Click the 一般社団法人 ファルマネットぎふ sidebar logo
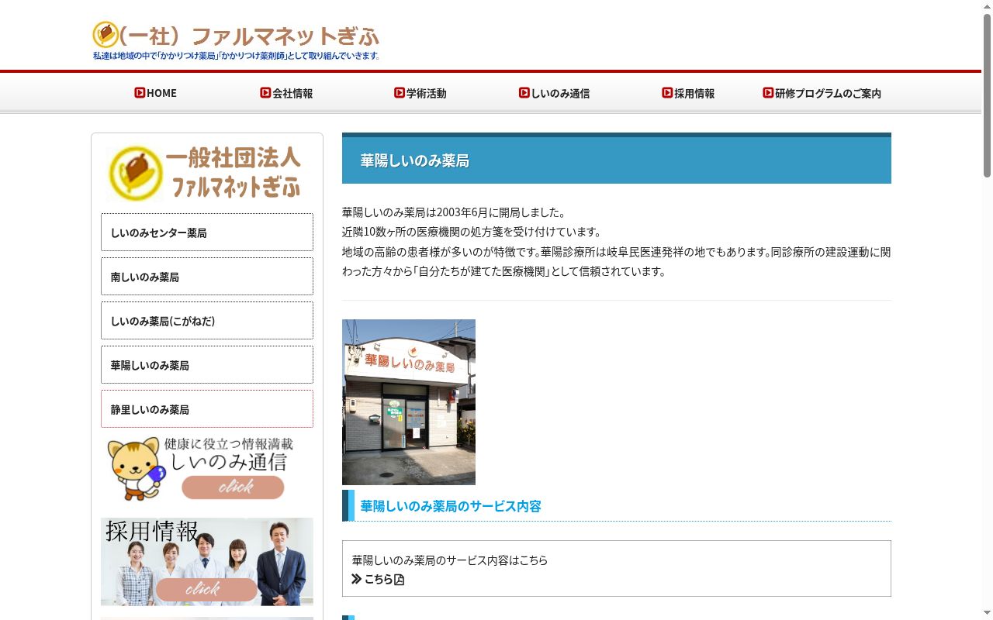The width and height of the screenshot is (993, 620). point(206,172)
